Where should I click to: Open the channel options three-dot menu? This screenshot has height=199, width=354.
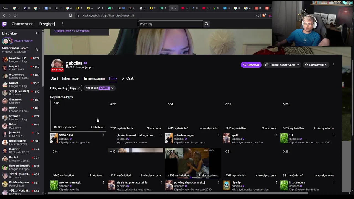click(x=333, y=65)
